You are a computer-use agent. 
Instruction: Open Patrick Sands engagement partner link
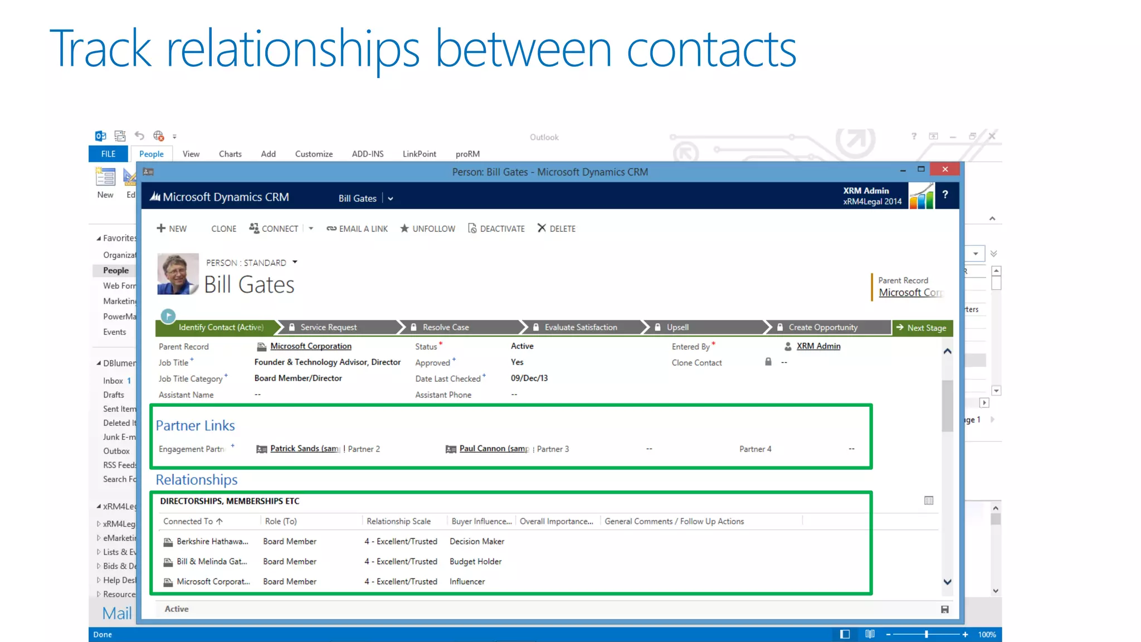[304, 449]
